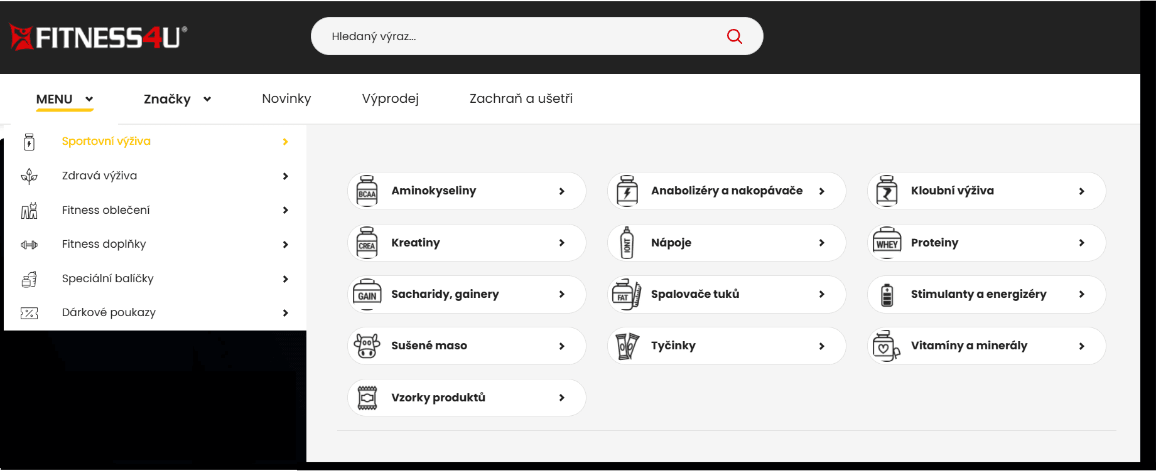
Task: Click the cow icon for Sušené maso
Action: 367,346
